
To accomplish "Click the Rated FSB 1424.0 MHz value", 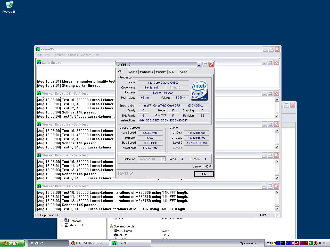I will (150, 148).
